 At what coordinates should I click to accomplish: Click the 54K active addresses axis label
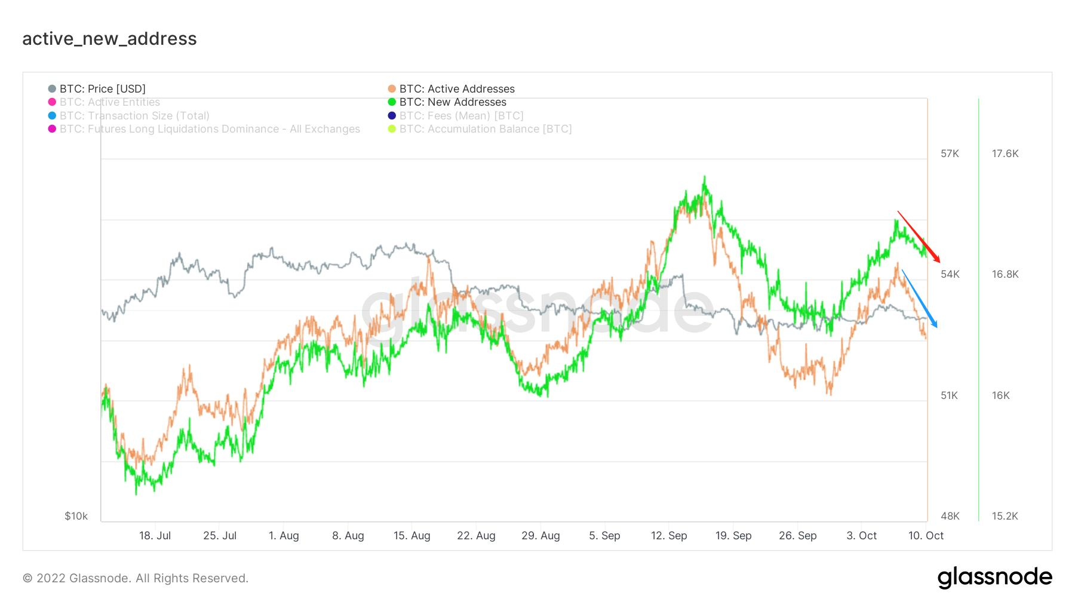[x=950, y=274]
